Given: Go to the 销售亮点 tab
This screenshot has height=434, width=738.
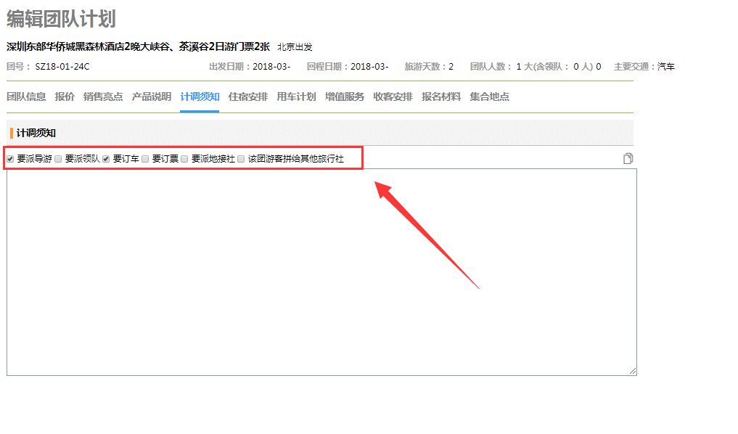Looking at the screenshot, I should (103, 97).
